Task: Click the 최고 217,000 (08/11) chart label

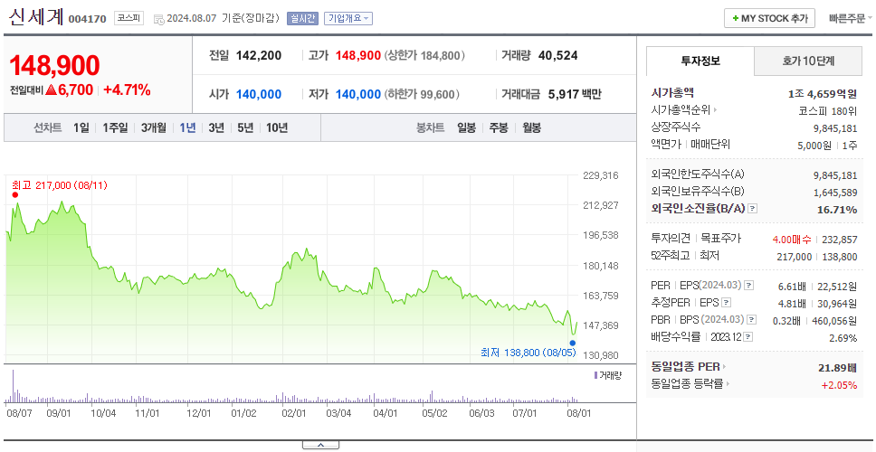Action: pos(59,184)
